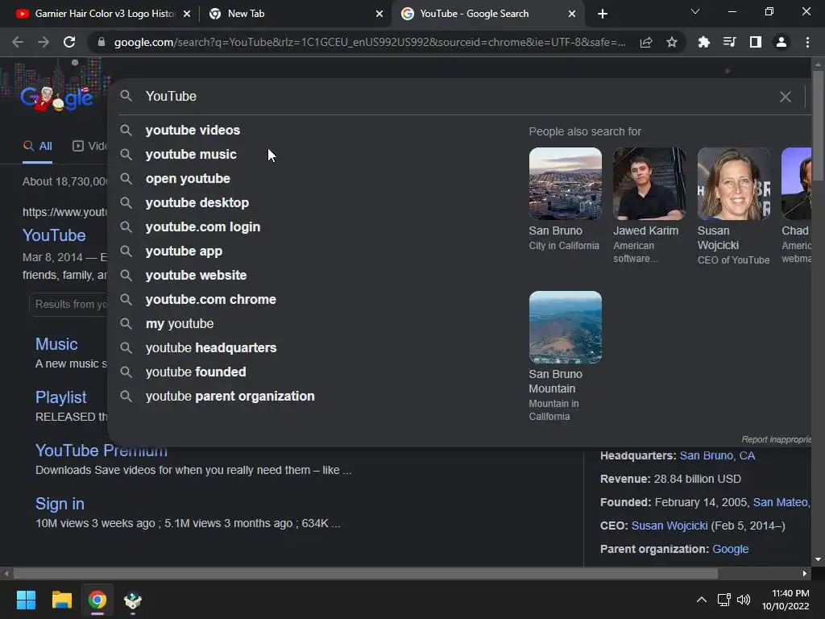Choose the 'my youtube' suggestion
This screenshot has width=825, height=619.
coord(180,324)
